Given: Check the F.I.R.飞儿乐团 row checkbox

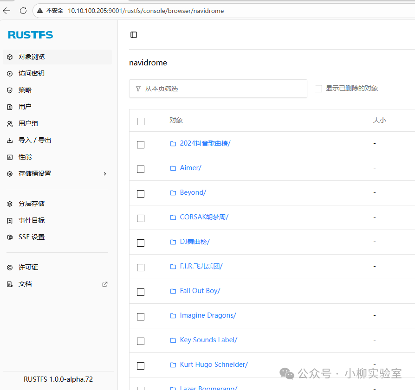Looking at the screenshot, I should coord(141,268).
